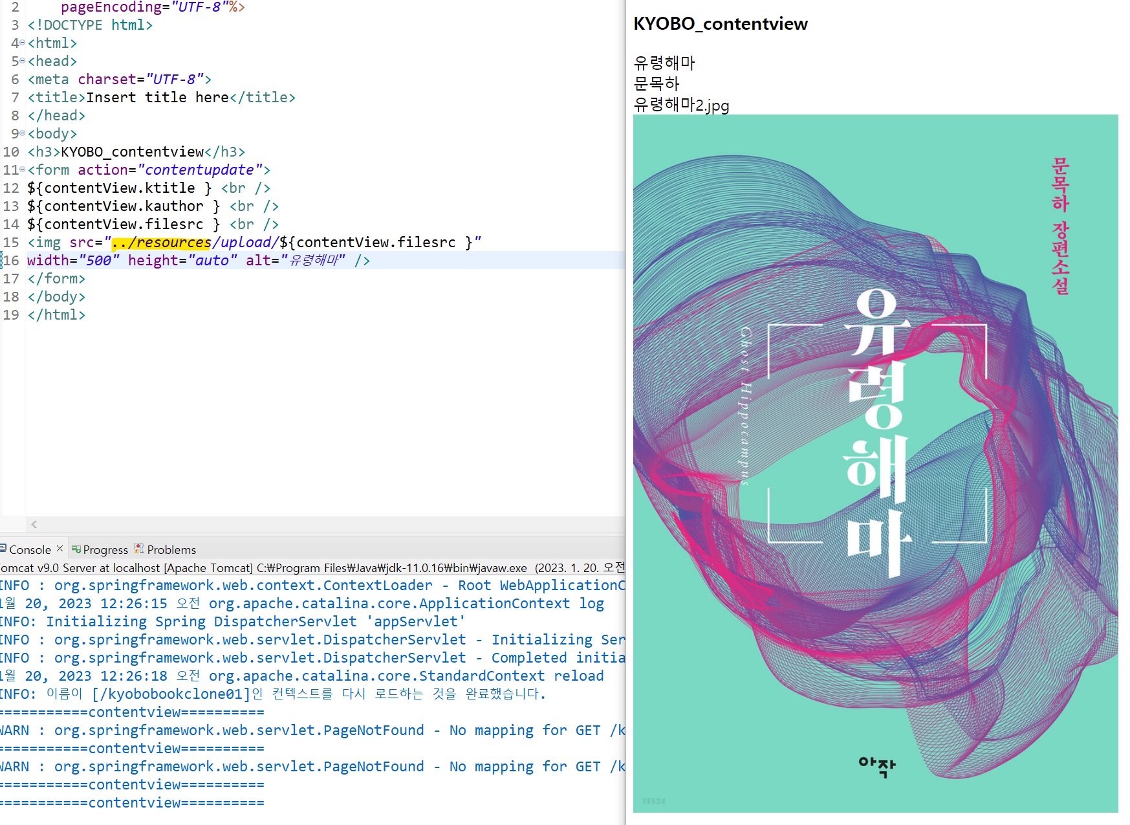Click the ContextLoader INFO console line
1130x825 pixels.
(312, 585)
